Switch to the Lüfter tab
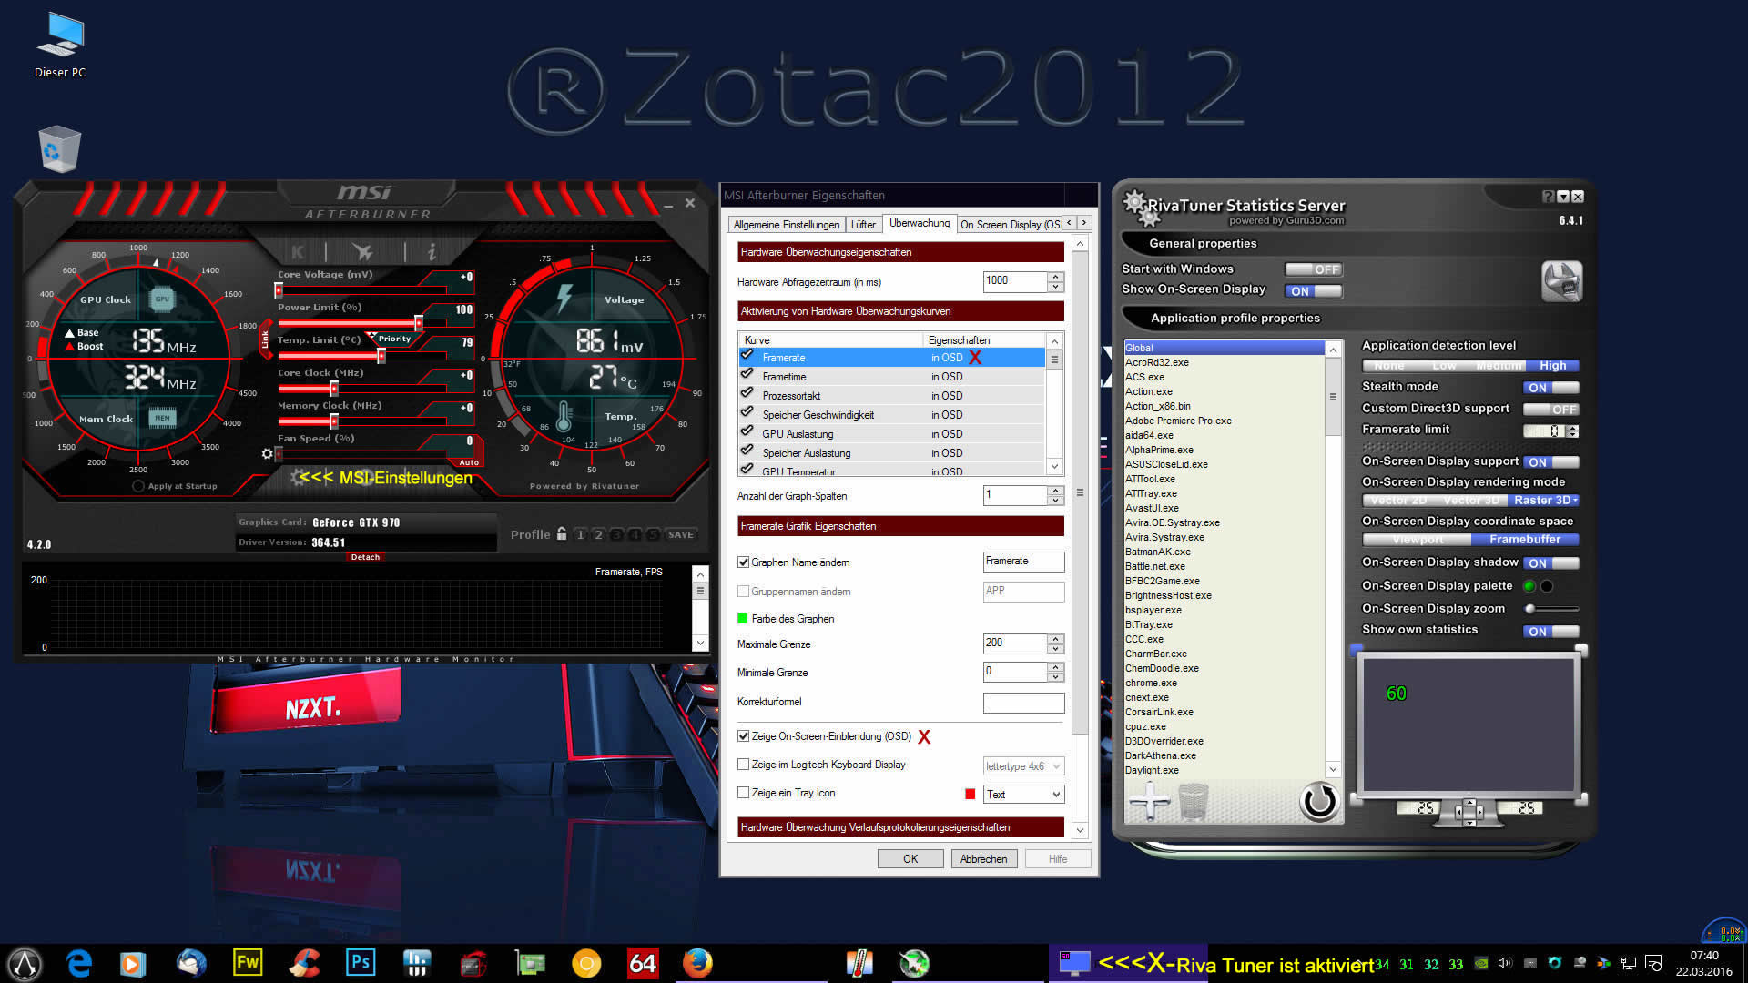 (863, 225)
